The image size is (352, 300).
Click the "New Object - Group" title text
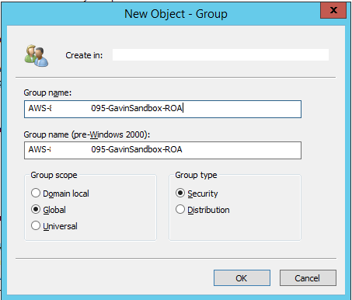pos(176,14)
